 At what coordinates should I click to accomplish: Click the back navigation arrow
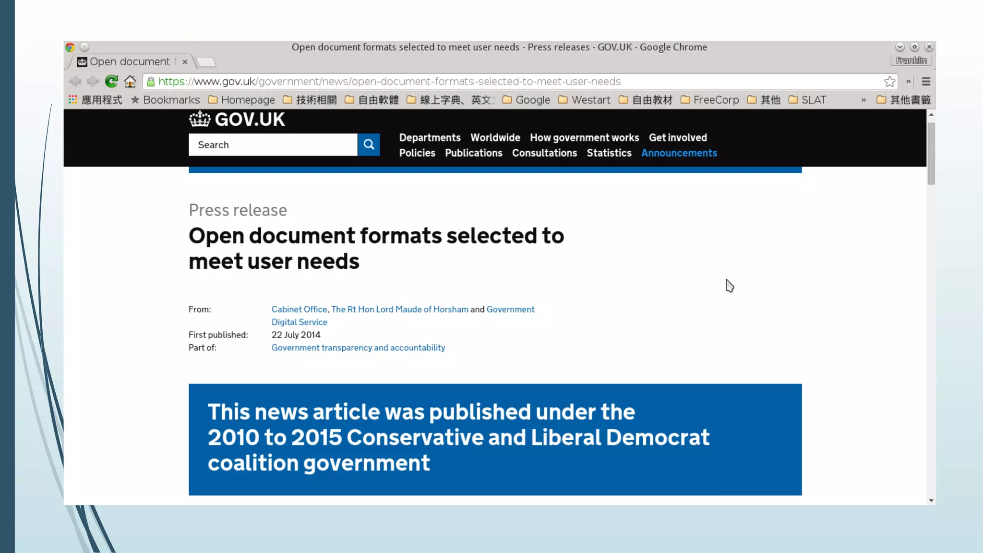pyautogui.click(x=75, y=82)
